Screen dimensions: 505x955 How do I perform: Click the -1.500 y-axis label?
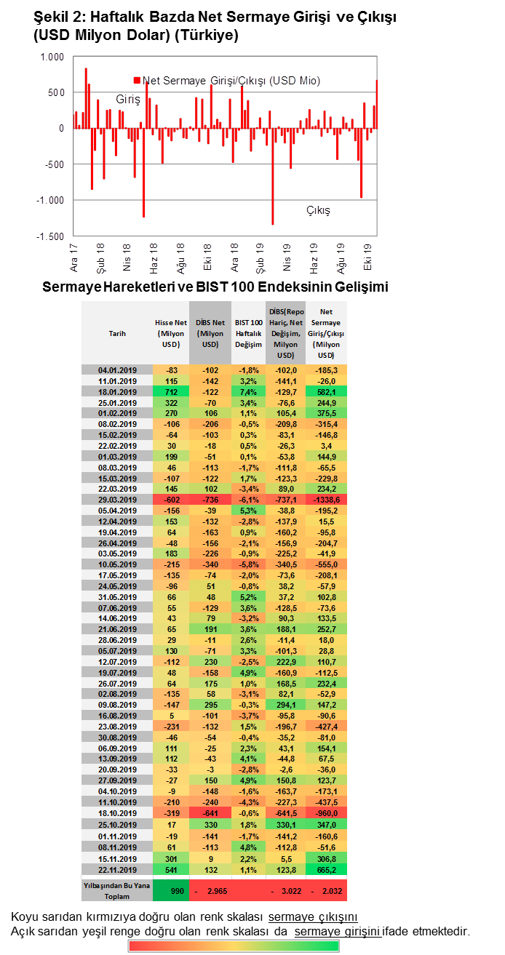pos(50,236)
